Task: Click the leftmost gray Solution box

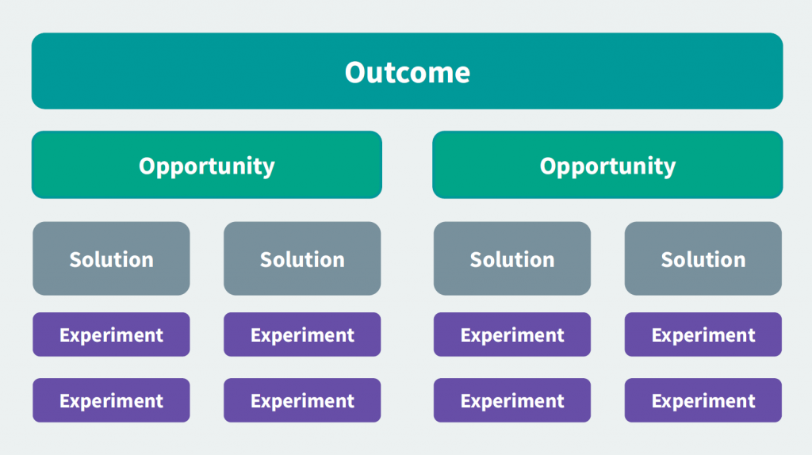Action: pos(111,258)
